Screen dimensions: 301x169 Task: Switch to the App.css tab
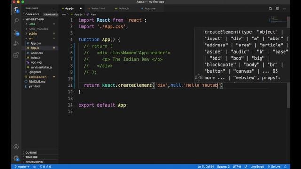click(x=148, y=8)
